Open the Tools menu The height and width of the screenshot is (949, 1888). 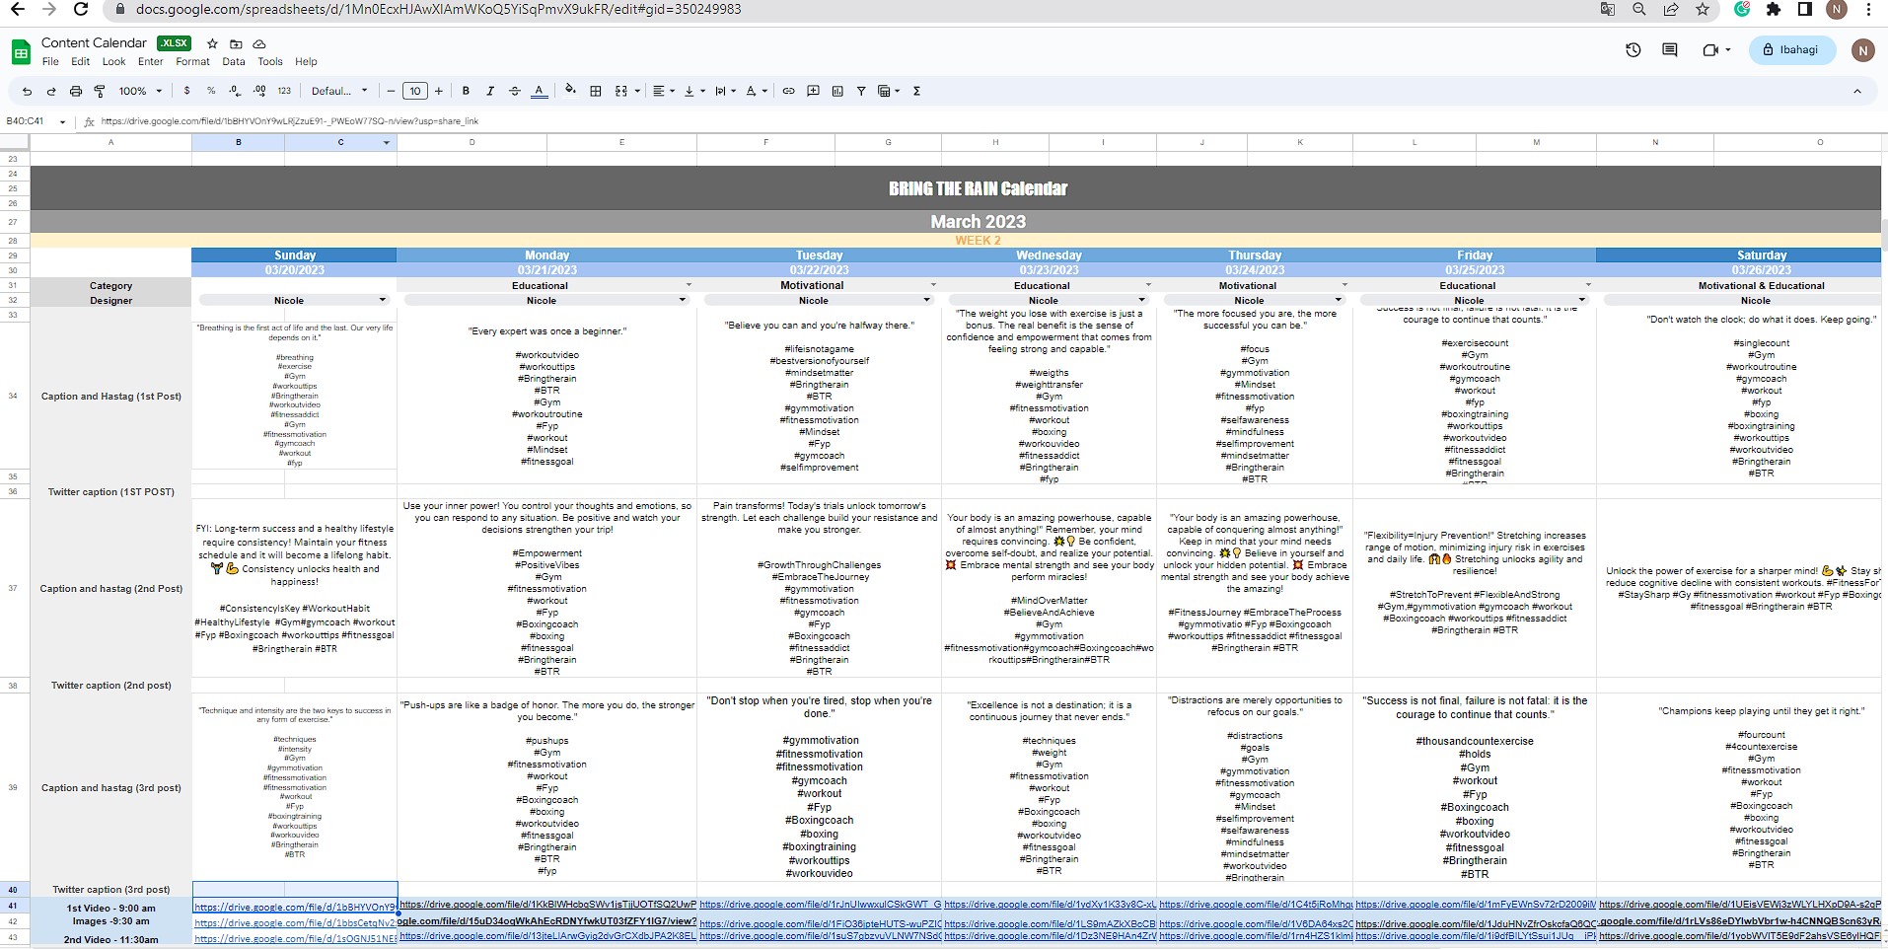coord(270,61)
